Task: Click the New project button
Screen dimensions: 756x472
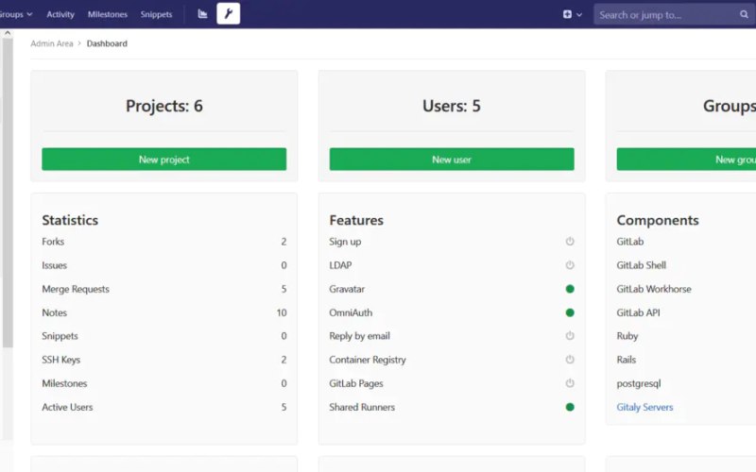Action: tap(163, 159)
